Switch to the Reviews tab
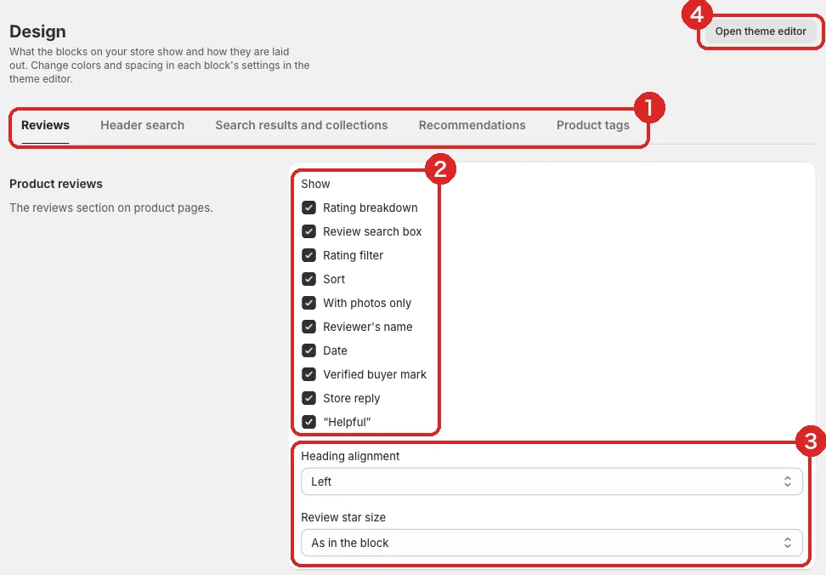826x575 pixels. click(45, 125)
